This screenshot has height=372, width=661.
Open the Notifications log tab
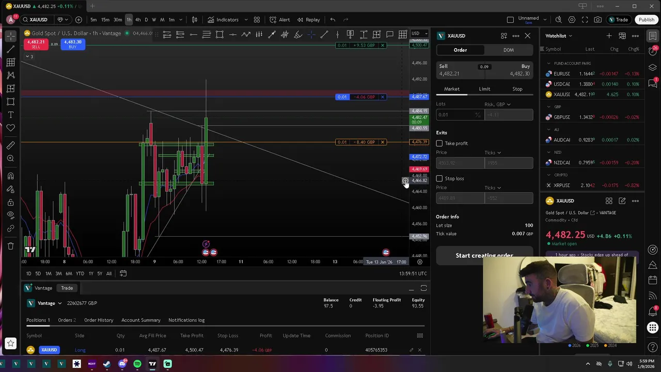pyautogui.click(x=186, y=320)
